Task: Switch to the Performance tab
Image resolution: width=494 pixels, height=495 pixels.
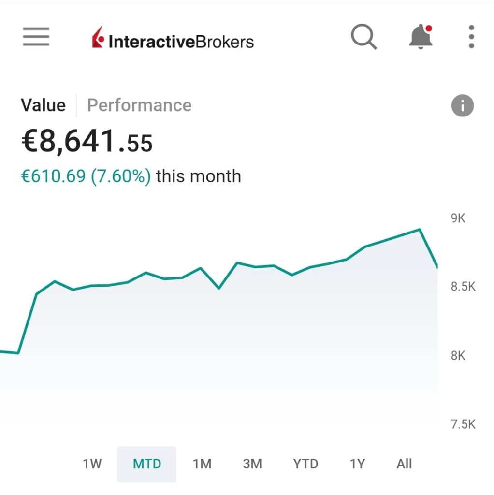Action: (x=139, y=105)
